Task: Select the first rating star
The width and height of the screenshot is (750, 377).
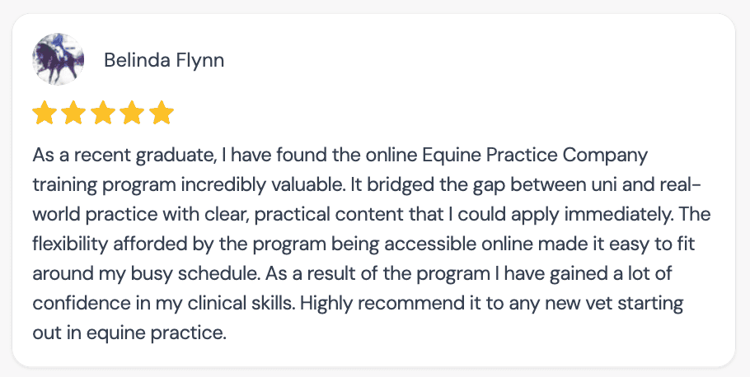Action: click(x=45, y=113)
